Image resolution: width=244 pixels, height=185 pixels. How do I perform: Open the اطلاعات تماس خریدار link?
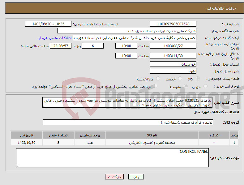pos(55,38)
